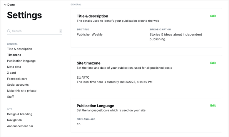Edit the Publication Language section
This screenshot has height=137, width=229.
213,106
